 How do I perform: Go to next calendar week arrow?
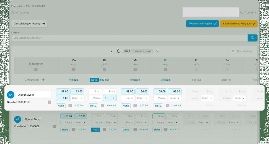coord(157,51)
